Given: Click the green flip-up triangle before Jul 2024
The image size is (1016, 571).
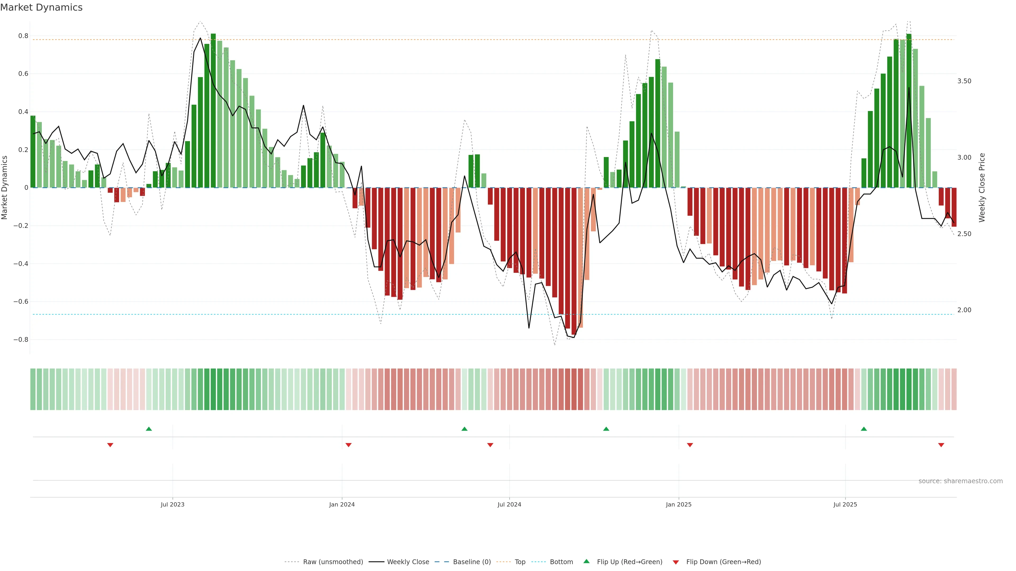Looking at the screenshot, I should [464, 429].
